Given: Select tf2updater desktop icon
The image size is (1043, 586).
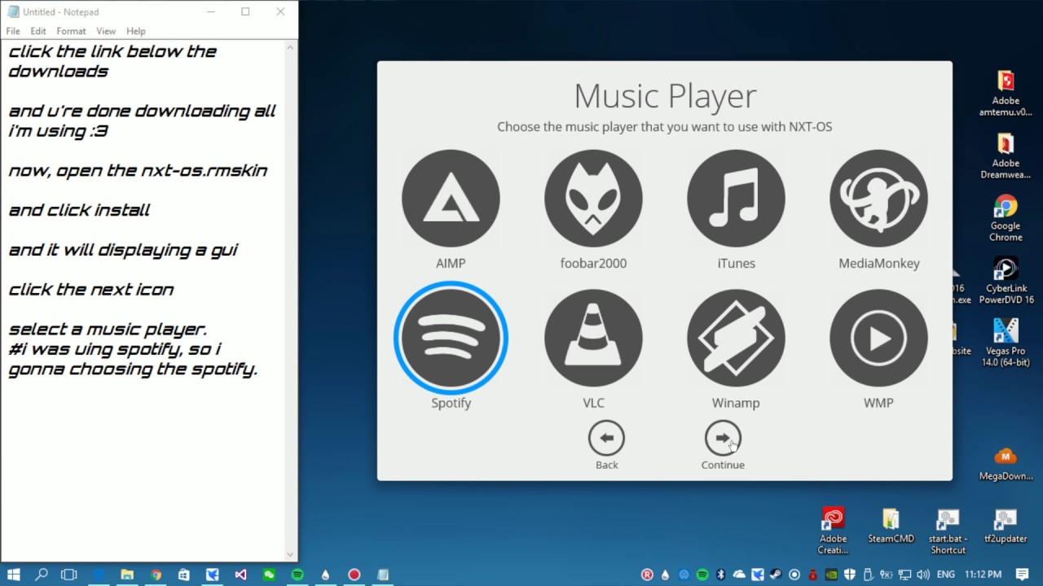Looking at the screenshot, I should tap(1006, 526).
